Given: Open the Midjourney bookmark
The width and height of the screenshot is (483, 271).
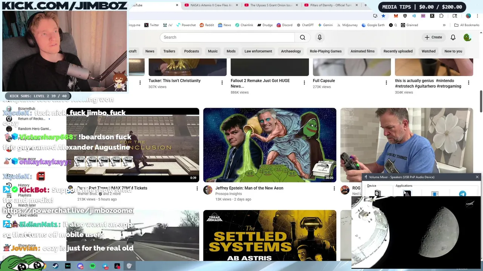Looking at the screenshot, I should [347, 25].
